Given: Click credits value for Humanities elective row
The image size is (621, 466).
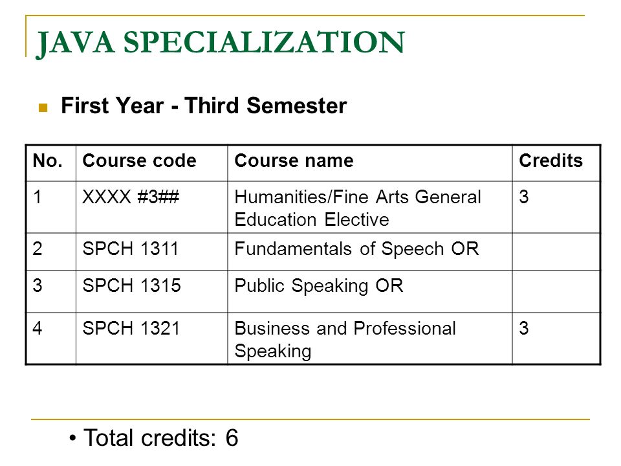Looking at the screenshot, I should 524,197.
